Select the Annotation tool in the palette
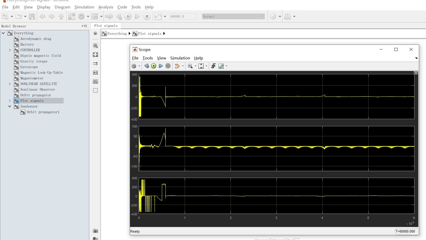Viewport: 426px width, 240px height. [x=95, y=72]
